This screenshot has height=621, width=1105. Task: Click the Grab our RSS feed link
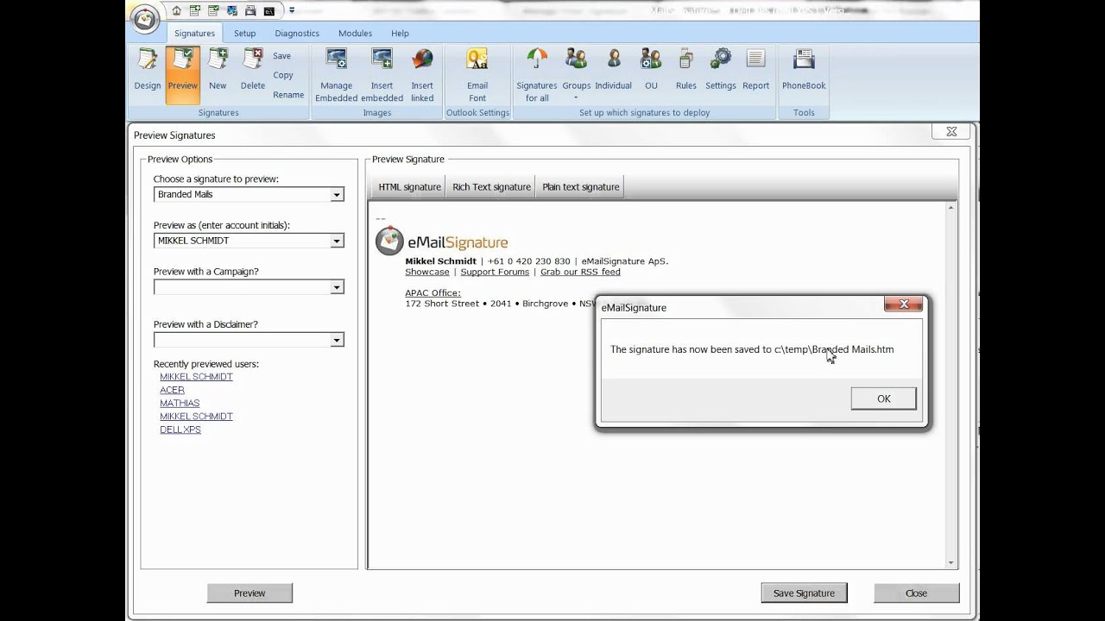point(580,272)
